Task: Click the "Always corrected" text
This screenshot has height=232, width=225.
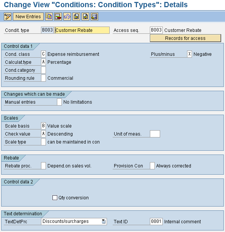Action: [173, 166]
